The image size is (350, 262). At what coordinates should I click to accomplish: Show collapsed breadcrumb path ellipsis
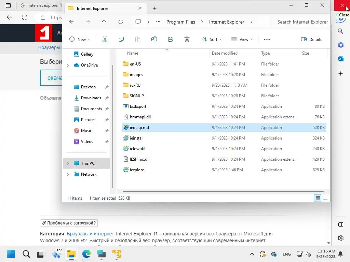click(x=158, y=22)
